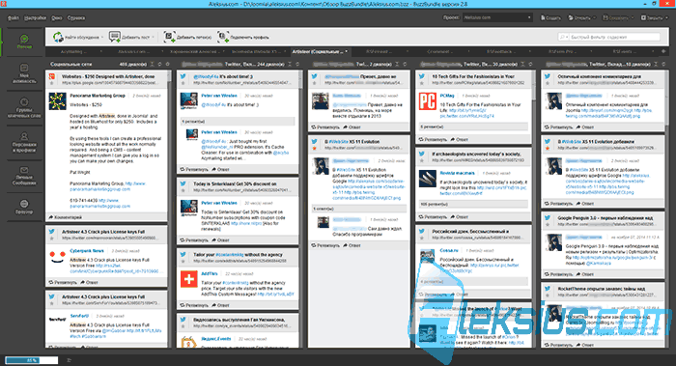Screen dimensions: 676x366
Task: Expand the Добавить пост dropdown arrow
Action: (x=154, y=38)
